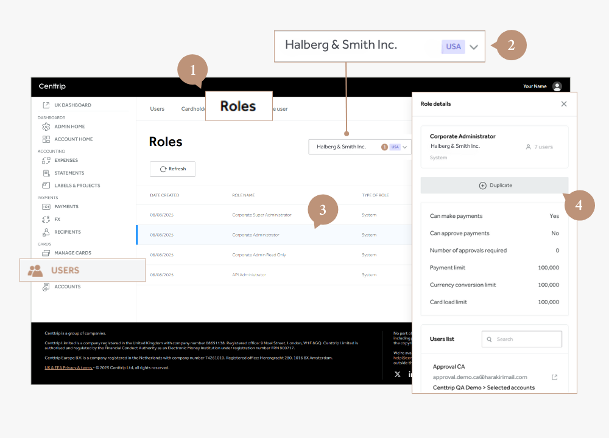Click the Manage Cards icon
This screenshot has width=609, height=438.
point(46,253)
